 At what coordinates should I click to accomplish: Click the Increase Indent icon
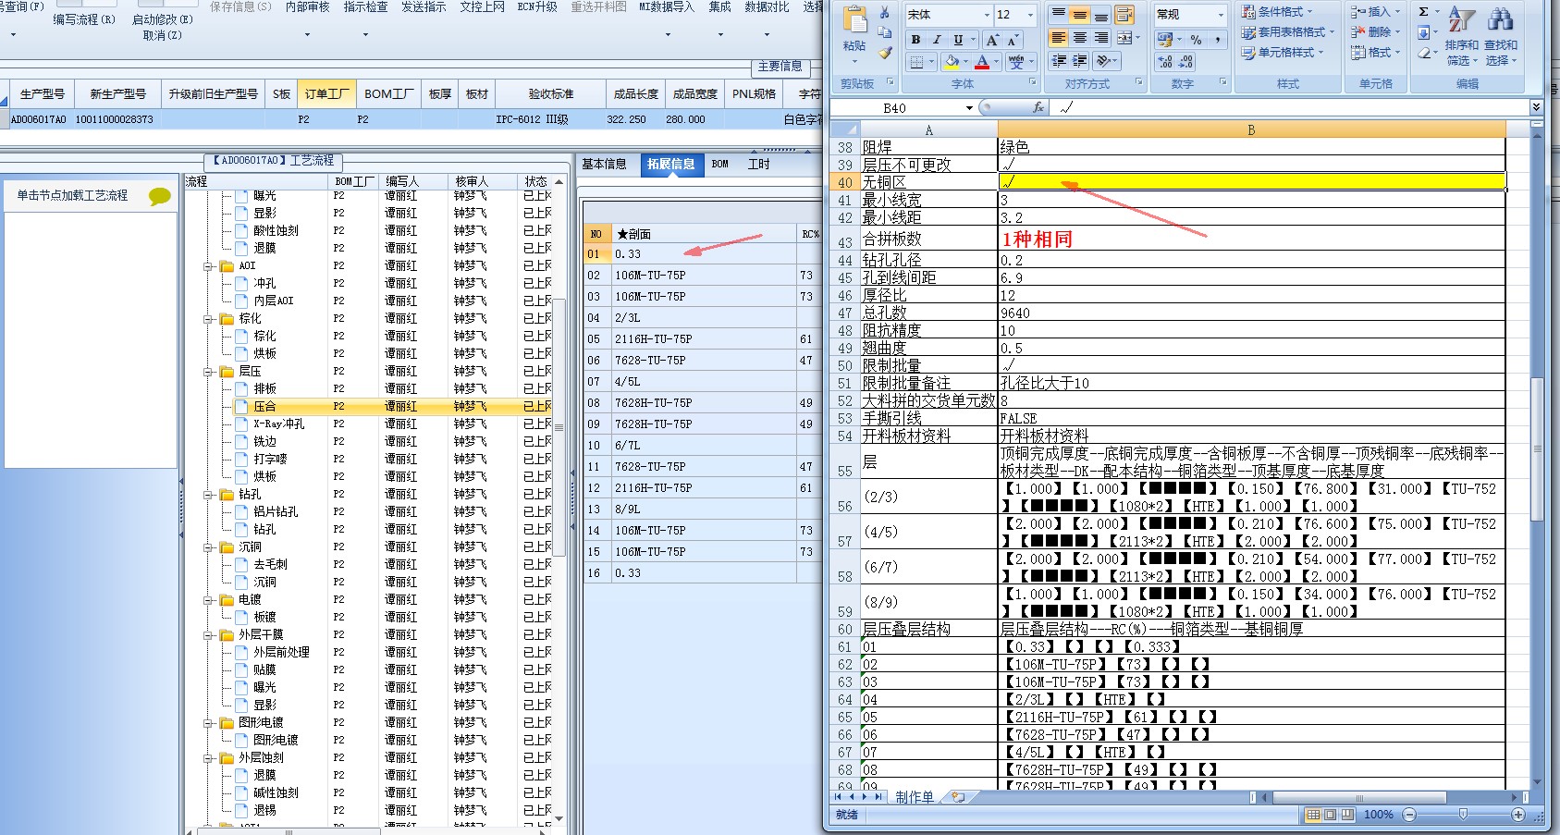point(1079,60)
